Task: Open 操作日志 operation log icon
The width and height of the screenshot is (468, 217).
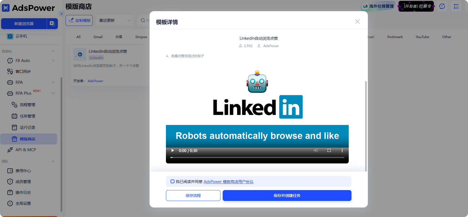Action: pos(10,193)
